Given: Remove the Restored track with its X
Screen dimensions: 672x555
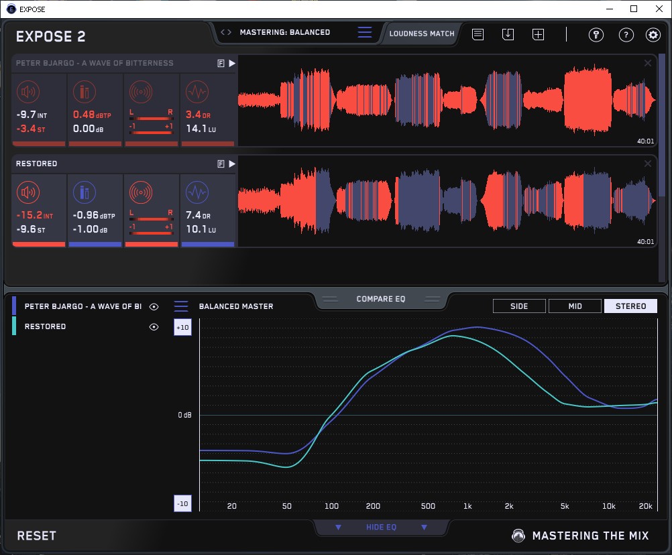Looking at the screenshot, I should pos(648,164).
